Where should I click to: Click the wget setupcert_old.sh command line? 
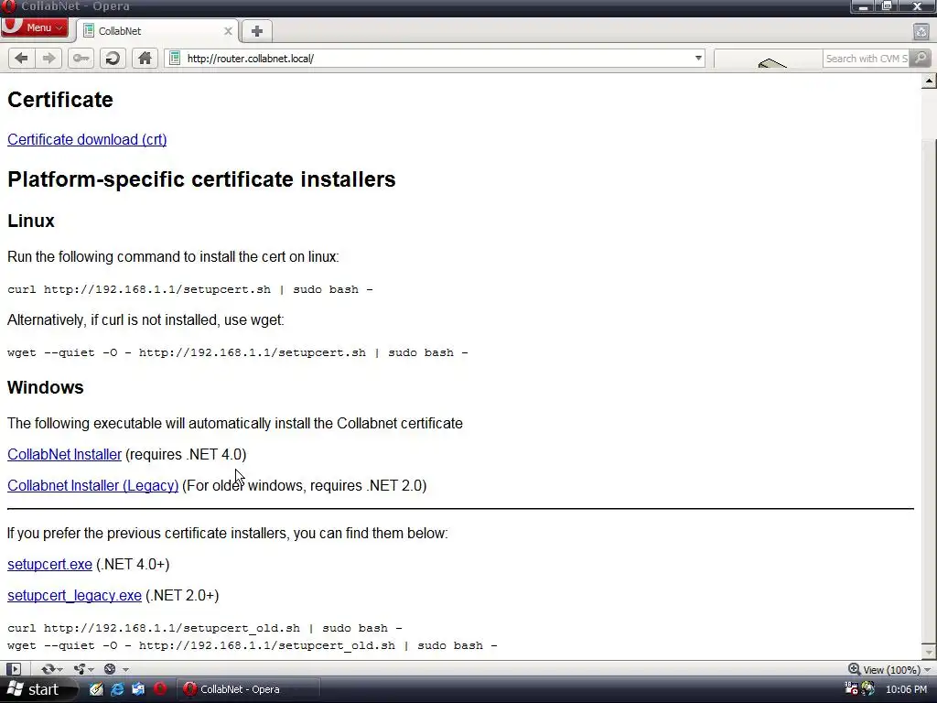click(x=253, y=645)
